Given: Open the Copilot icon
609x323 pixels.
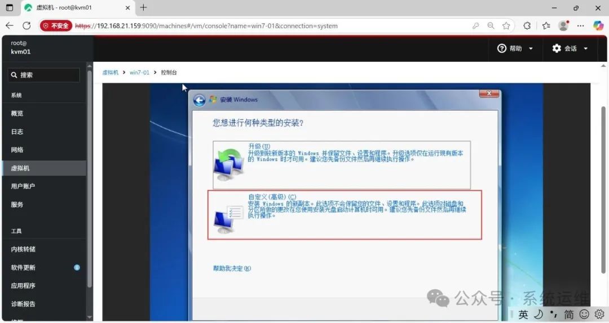Looking at the screenshot, I should (x=598, y=25).
